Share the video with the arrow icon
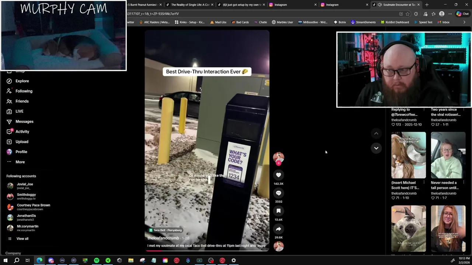This screenshot has width=472, height=265. pos(278,229)
